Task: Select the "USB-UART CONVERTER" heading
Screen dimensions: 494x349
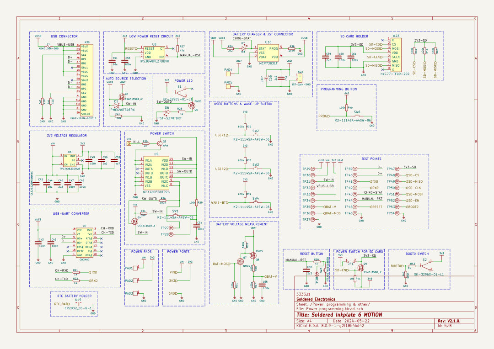Action: (71, 213)
